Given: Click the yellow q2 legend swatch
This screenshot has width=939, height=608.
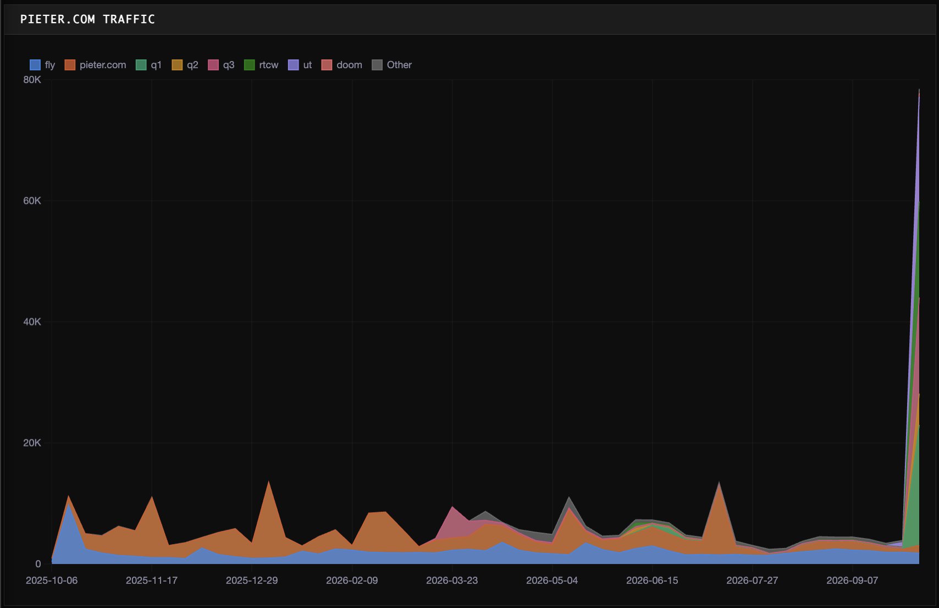Looking at the screenshot, I should (177, 65).
